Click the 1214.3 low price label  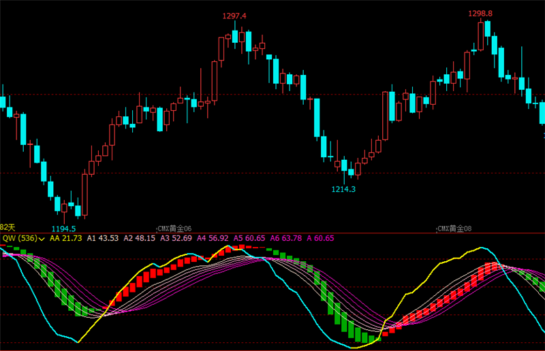click(x=343, y=189)
